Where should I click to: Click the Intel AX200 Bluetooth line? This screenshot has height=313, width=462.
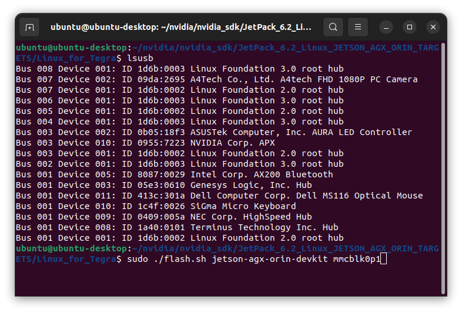click(x=175, y=174)
